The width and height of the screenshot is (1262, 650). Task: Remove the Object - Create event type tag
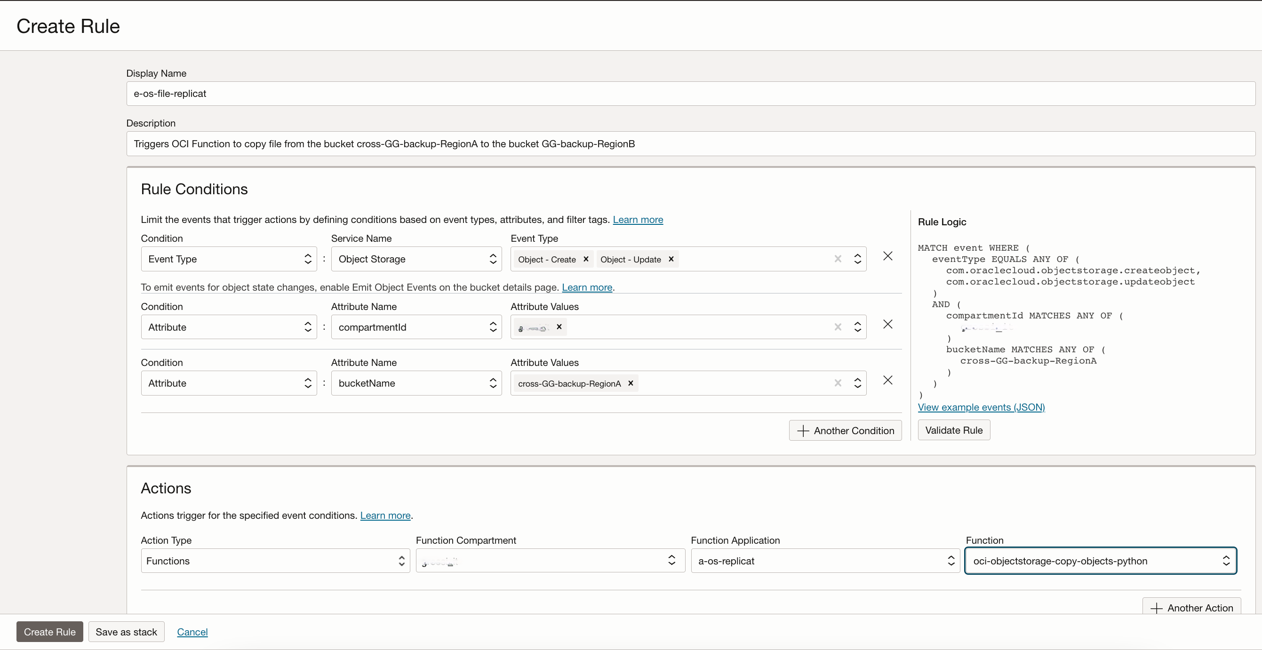pos(585,259)
